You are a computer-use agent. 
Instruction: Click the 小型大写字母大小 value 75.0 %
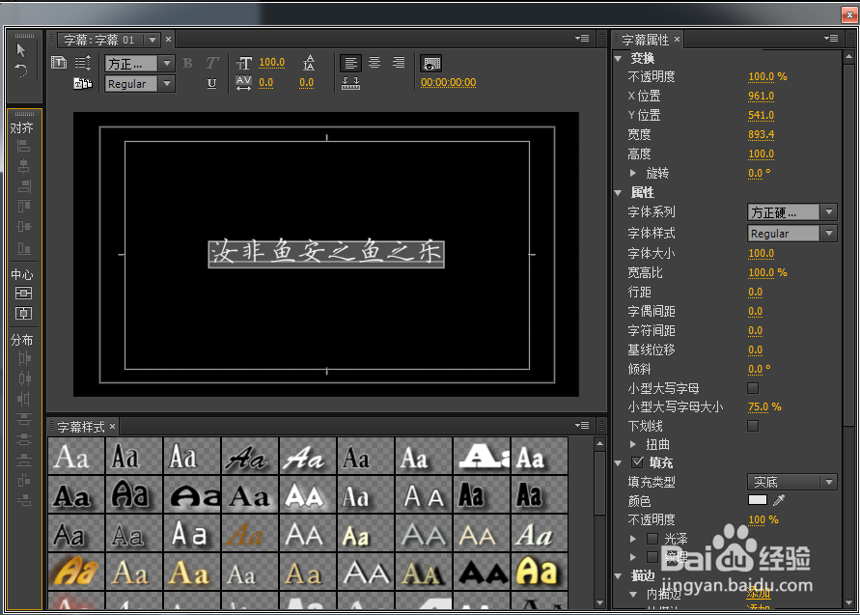[764, 406]
